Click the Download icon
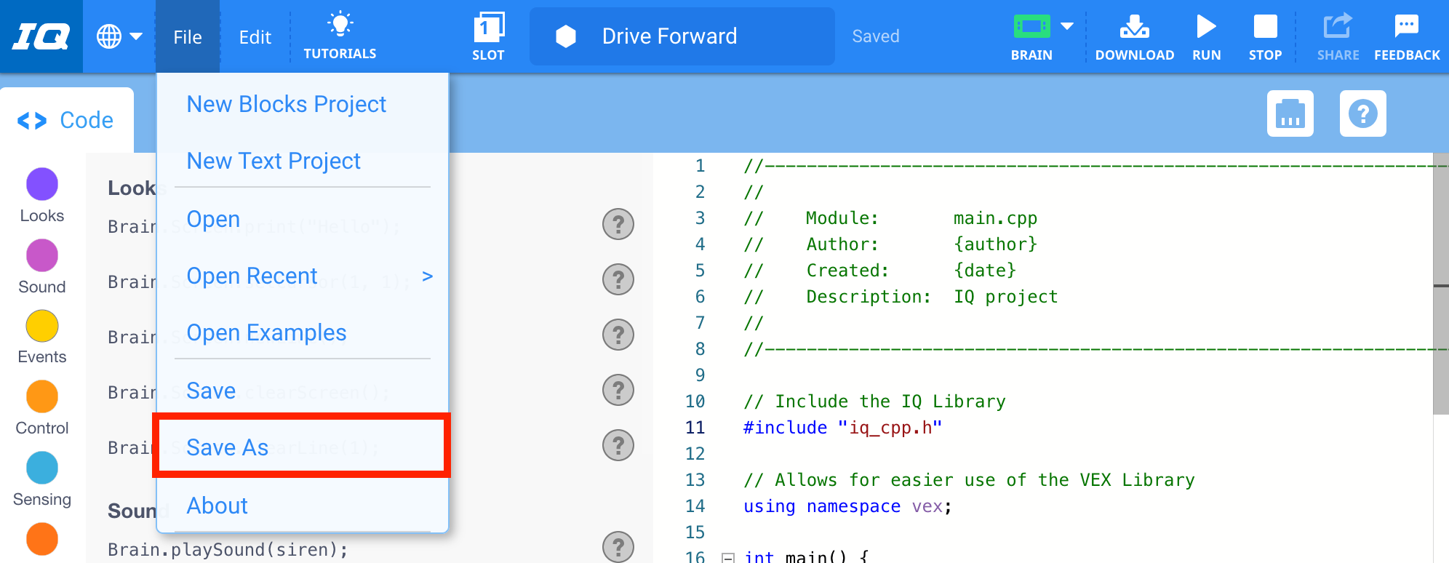The image size is (1449, 563). (x=1134, y=26)
